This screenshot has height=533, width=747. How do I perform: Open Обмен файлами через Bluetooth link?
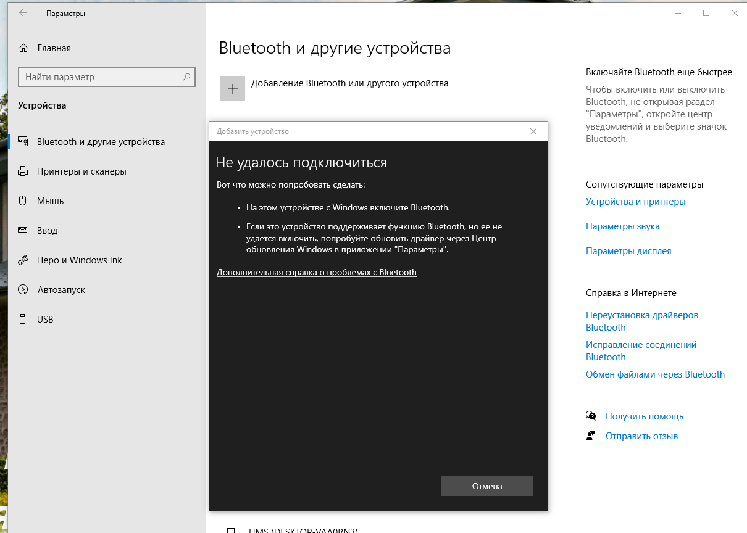click(x=655, y=374)
